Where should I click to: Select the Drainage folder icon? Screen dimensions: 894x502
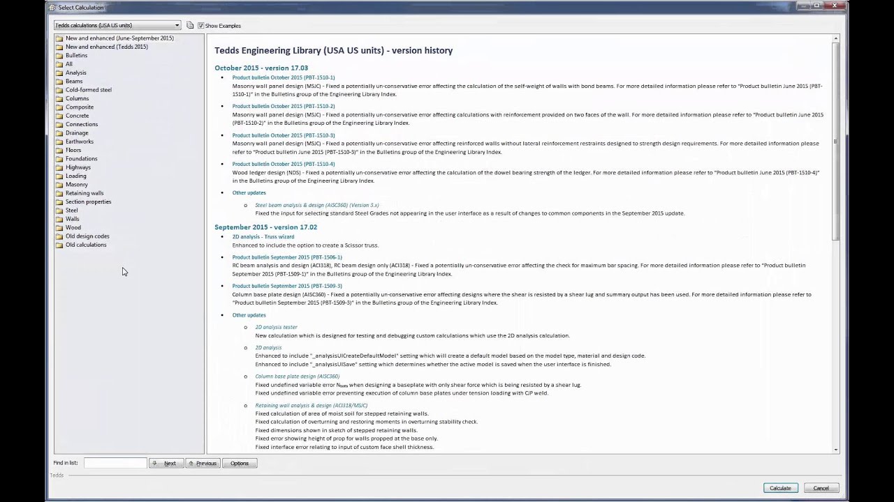pyautogui.click(x=59, y=133)
